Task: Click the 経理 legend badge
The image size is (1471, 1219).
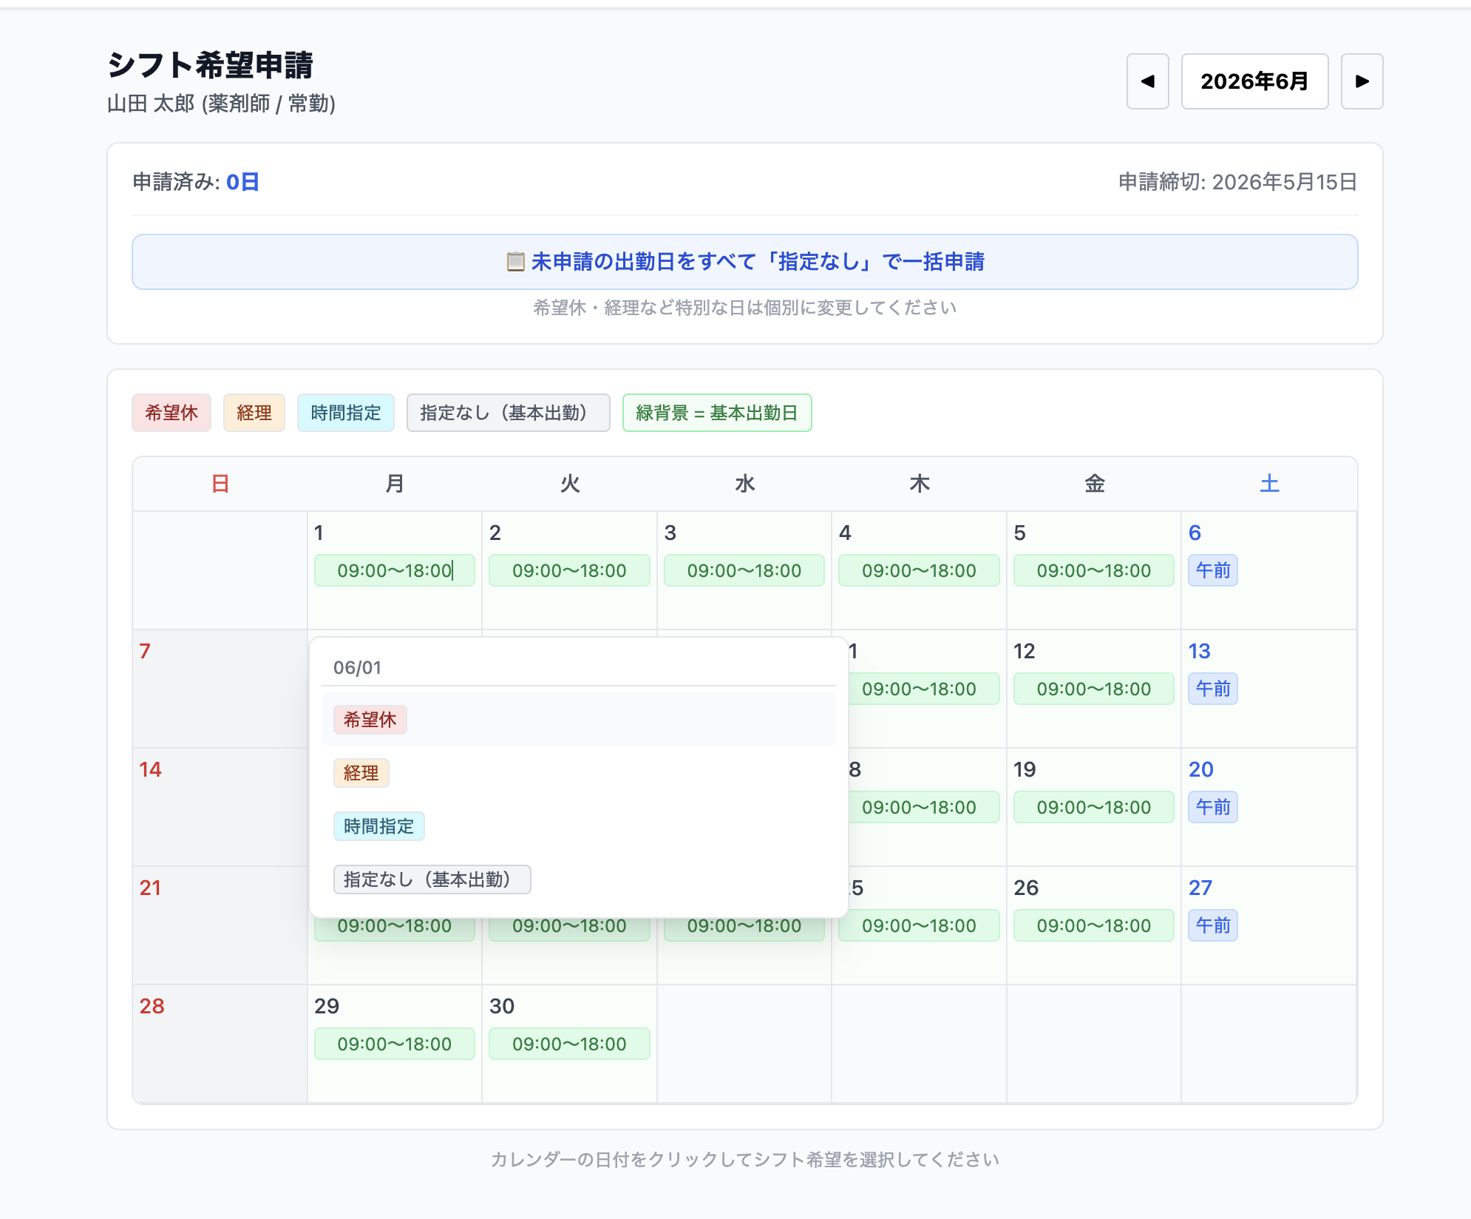Action: coord(254,413)
